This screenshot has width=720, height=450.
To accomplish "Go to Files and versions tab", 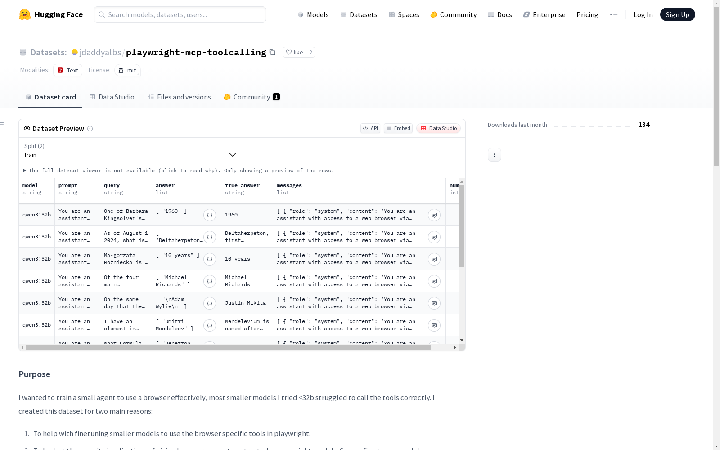I will 179,97.
